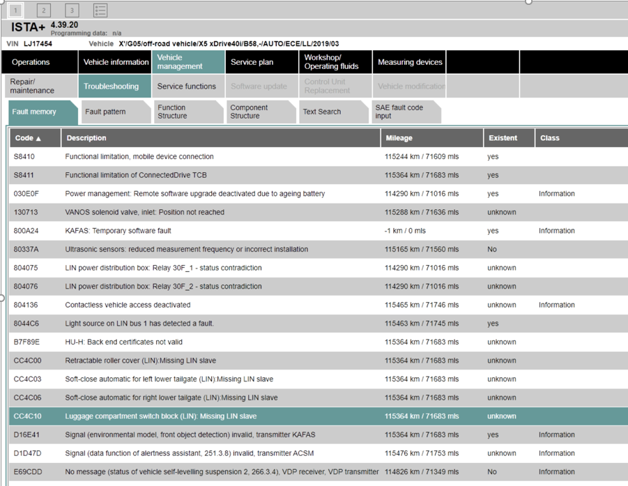
Task: Open Vehicle information menu
Action: 116,62
